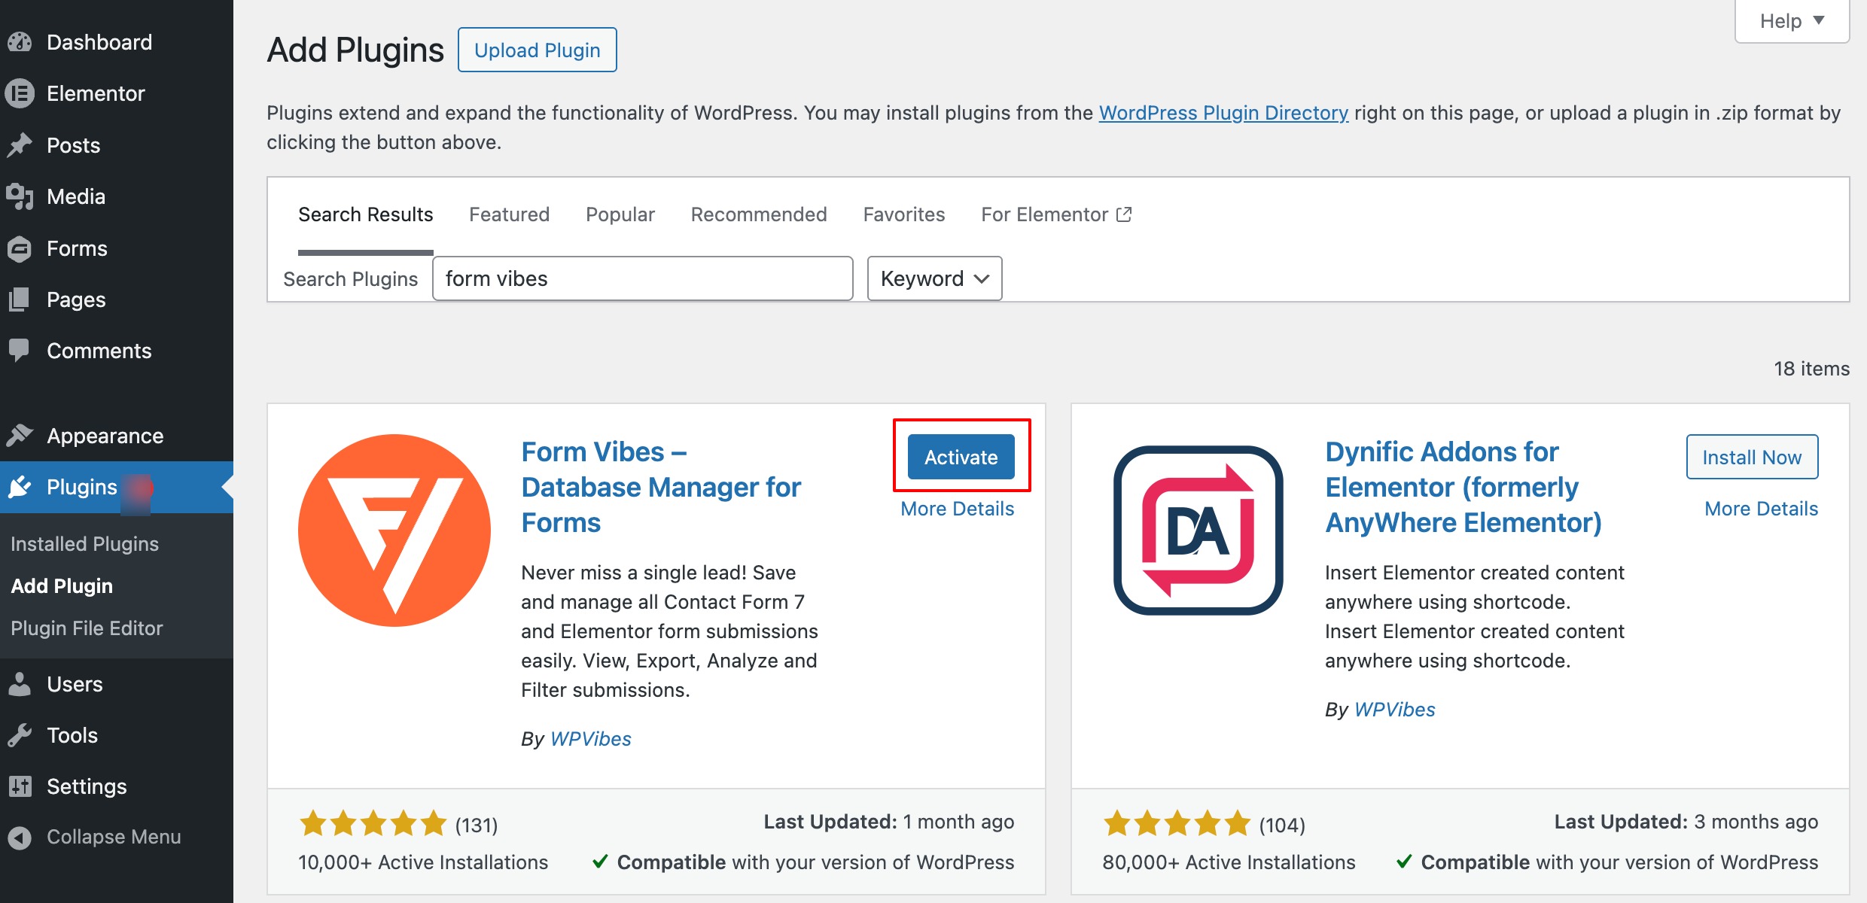The image size is (1867, 903).
Task: Open the Keyword search type dropdown
Action: pyautogui.click(x=934, y=278)
